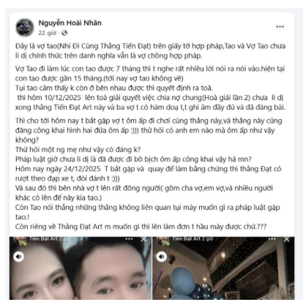Open the right attached balloon photo

[x=223, y=268]
